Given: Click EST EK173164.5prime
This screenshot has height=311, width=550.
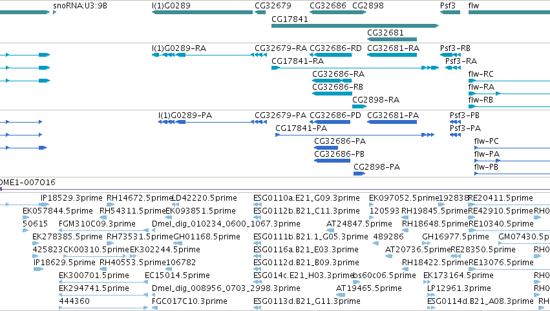Looking at the screenshot, I should click(x=427, y=282).
